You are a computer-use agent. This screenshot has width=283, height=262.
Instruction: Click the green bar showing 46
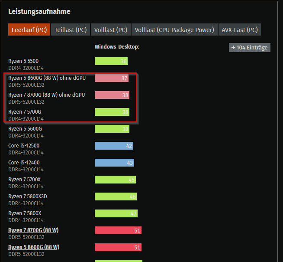(x=116, y=196)
